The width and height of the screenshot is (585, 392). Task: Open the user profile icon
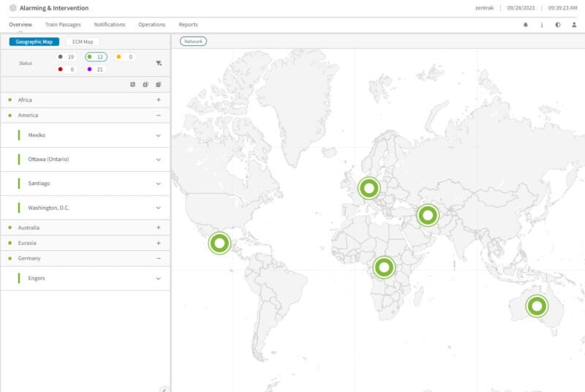574,25
